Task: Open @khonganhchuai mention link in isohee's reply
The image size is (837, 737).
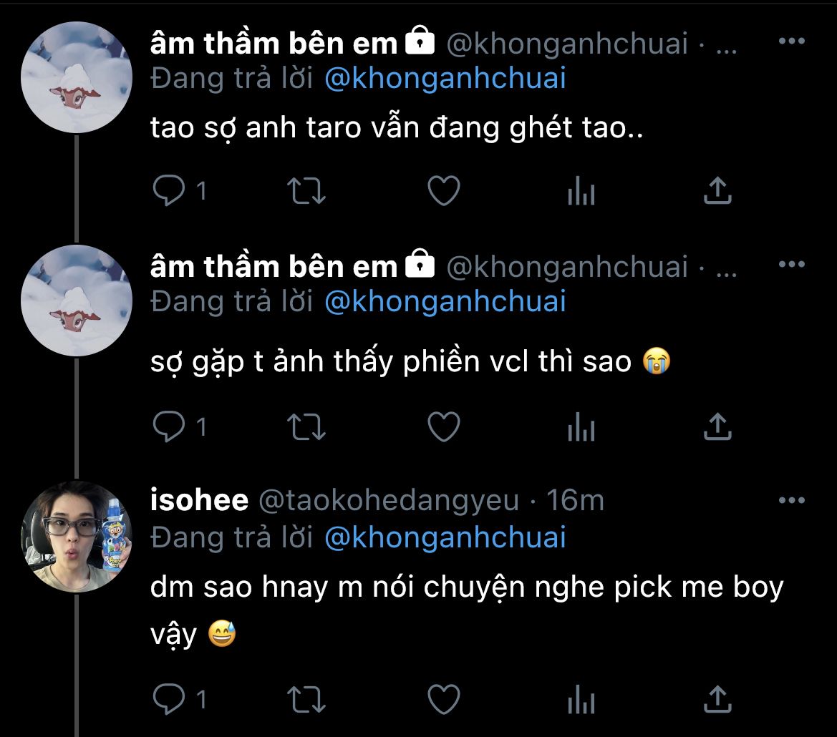Action: 445,537
